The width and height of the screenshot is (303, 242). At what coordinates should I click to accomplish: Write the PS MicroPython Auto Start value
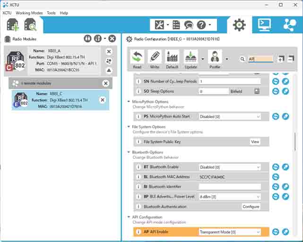286,117
